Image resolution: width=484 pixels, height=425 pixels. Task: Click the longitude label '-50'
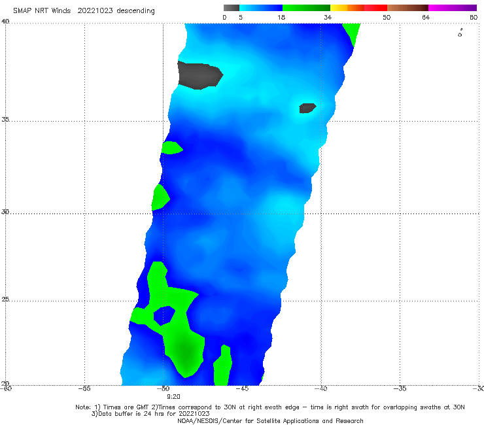pyautogui.click(x=164, y=388)
